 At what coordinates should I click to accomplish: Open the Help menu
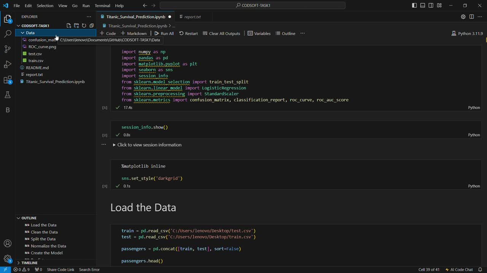coord(119,6)
